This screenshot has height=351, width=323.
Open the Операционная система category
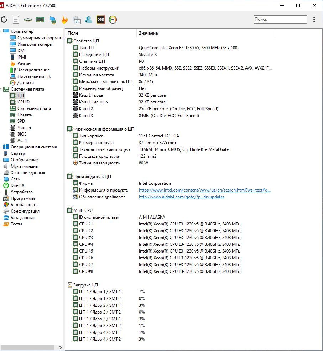coord(34,147)
